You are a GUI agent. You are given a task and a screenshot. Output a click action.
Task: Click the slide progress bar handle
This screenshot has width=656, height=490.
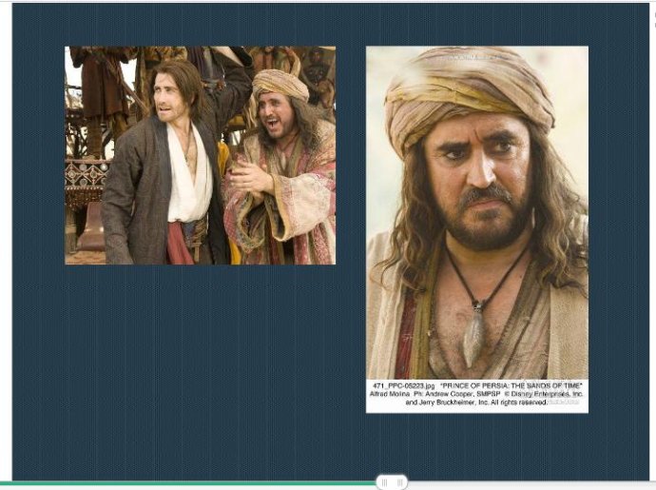(x=392, y=482)
